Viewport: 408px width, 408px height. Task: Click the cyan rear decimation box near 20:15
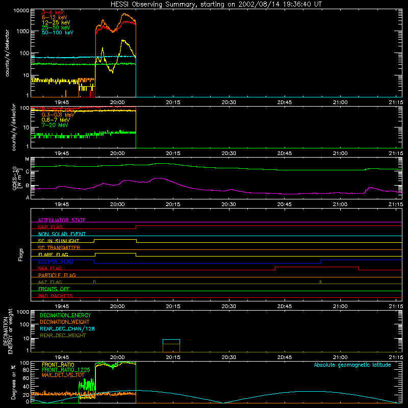171,342
